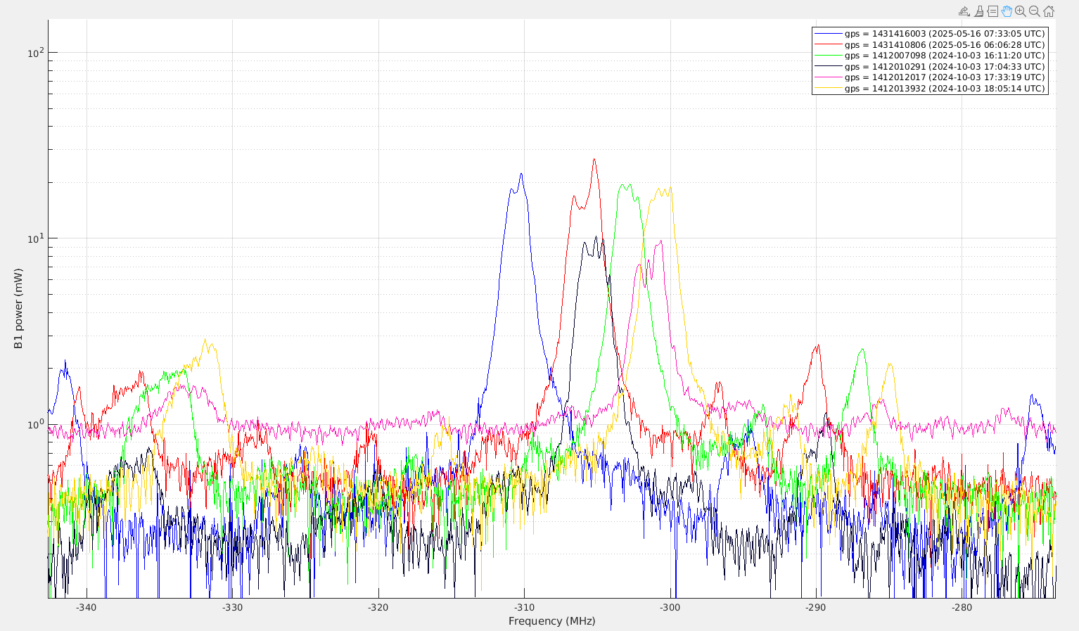Click the -330 x-axis tick label
Image resolution: width=1079 pixels, height=631 pixels.
click(x=232, y=608)
